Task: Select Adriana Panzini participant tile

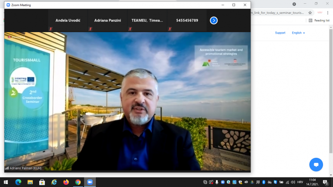Action: pos(107,21)
